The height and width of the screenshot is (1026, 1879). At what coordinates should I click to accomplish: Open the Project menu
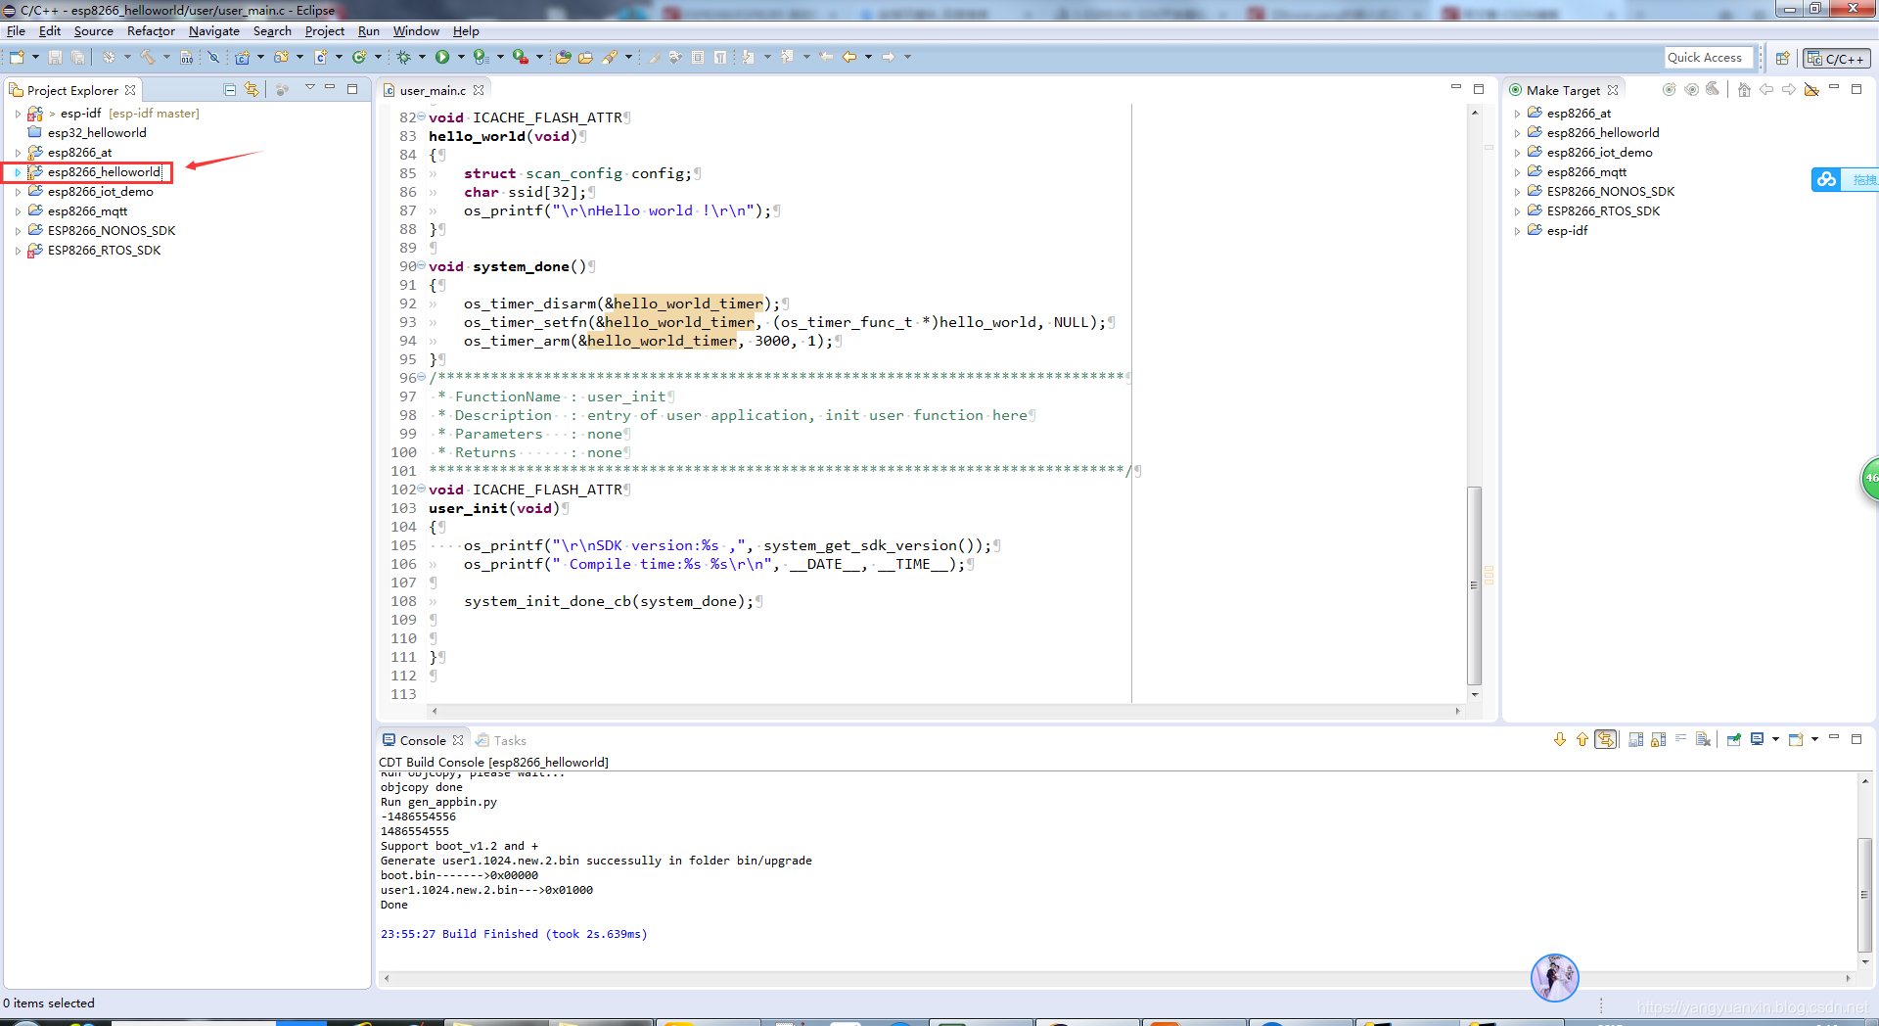(x=325, y=31)
